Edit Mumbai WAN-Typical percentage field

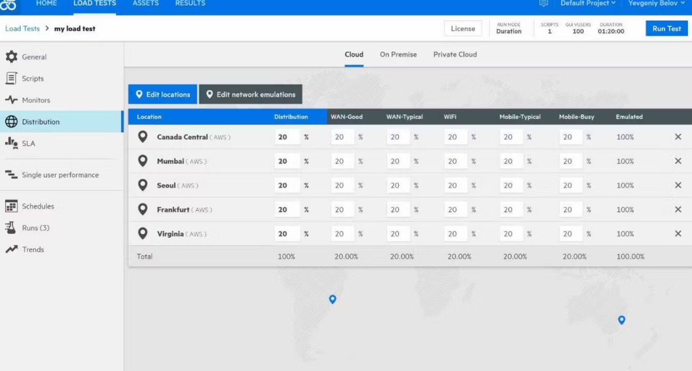399,161
